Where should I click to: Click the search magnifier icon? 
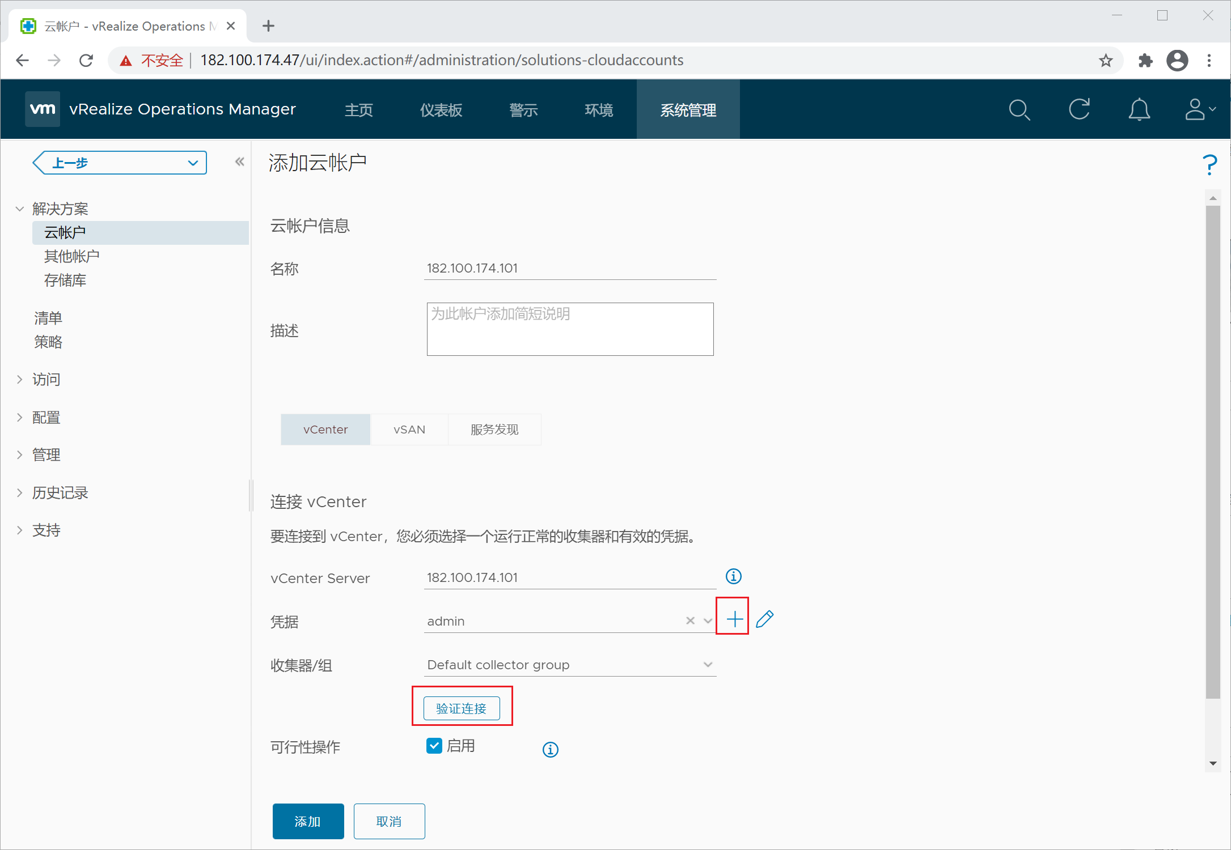tap(1019, 110)
